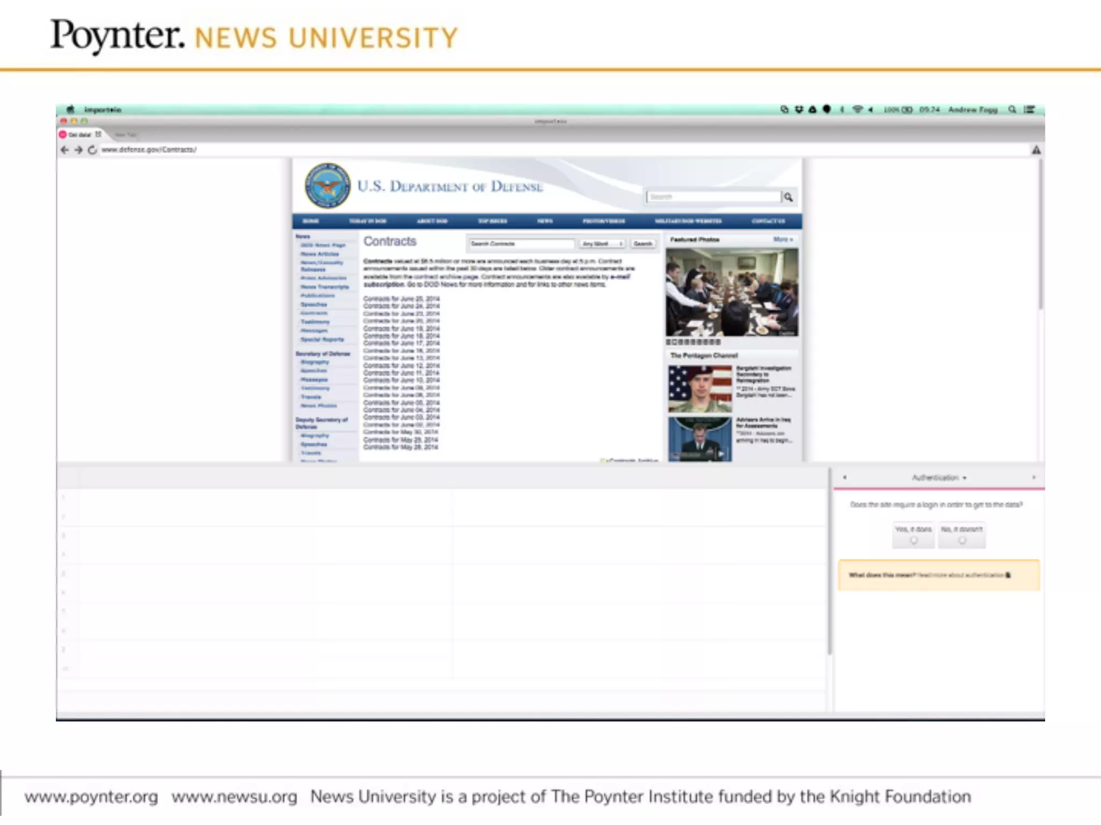Click the browser forward arrow

78,150
